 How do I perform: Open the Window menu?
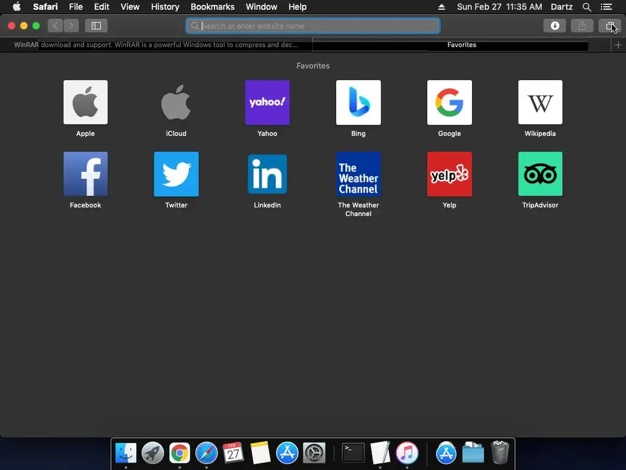pos(261,7)
